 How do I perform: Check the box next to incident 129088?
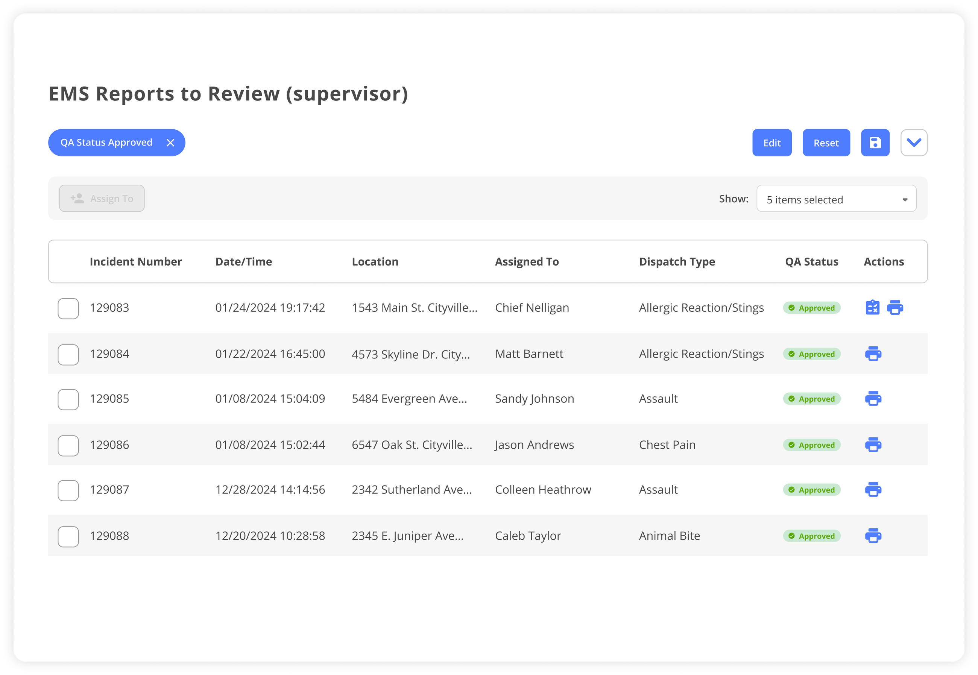click(x=68, y=536)
